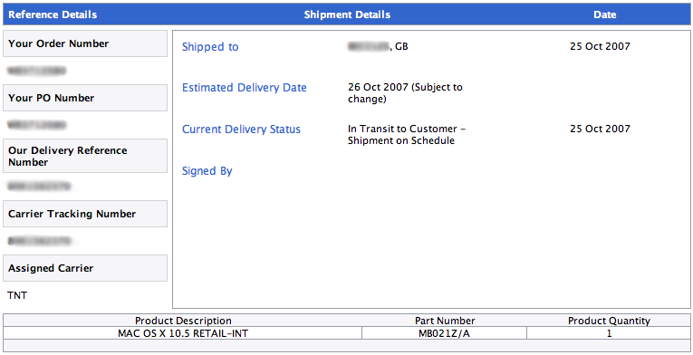Select the Your Order Number label box

(85, 43)
